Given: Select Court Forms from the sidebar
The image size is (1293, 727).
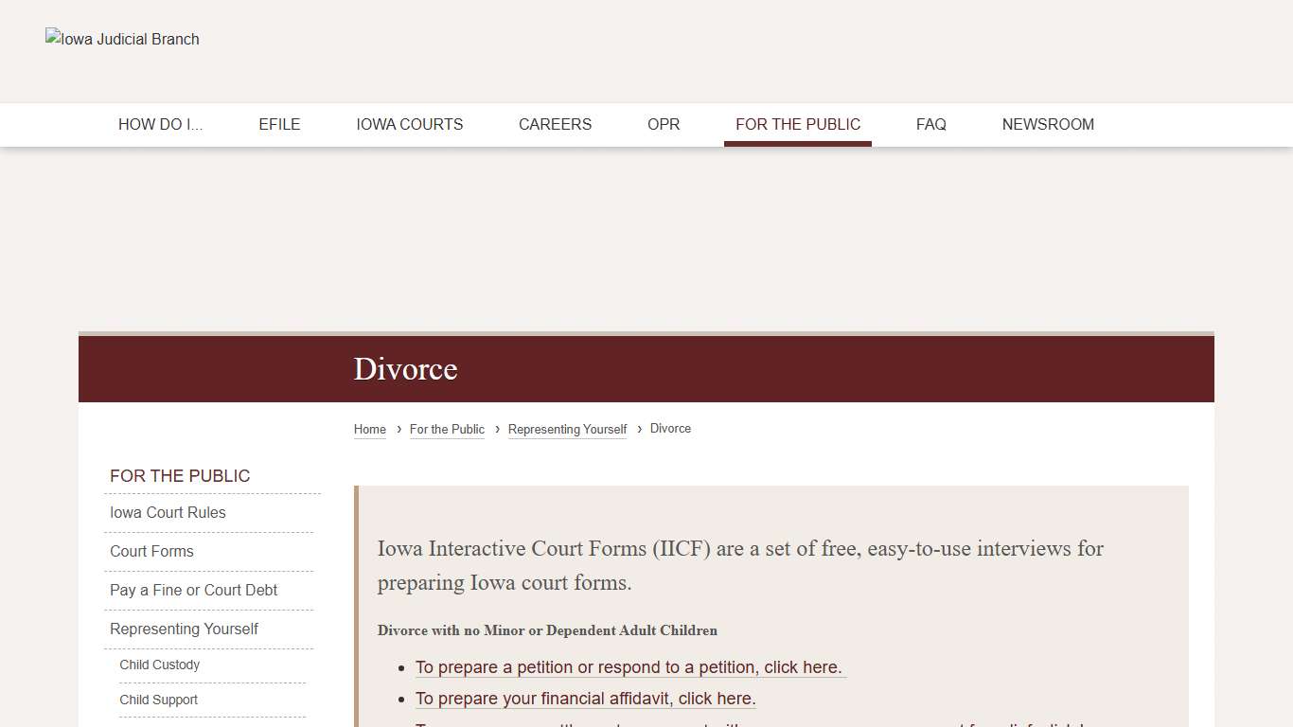Looking at the screenshot, I should click(x=151, y=551).
